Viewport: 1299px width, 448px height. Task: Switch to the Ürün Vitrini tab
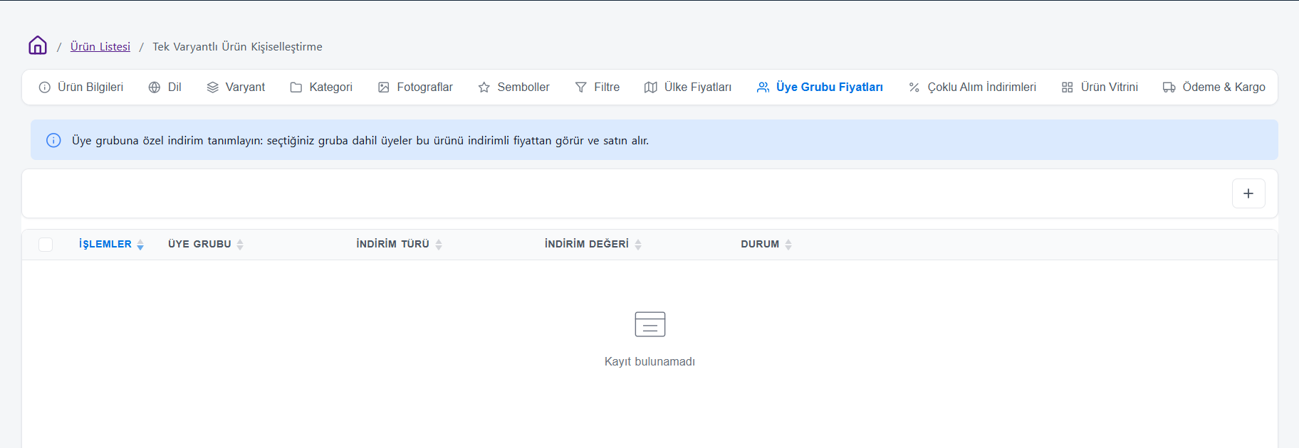point(1100,87)
